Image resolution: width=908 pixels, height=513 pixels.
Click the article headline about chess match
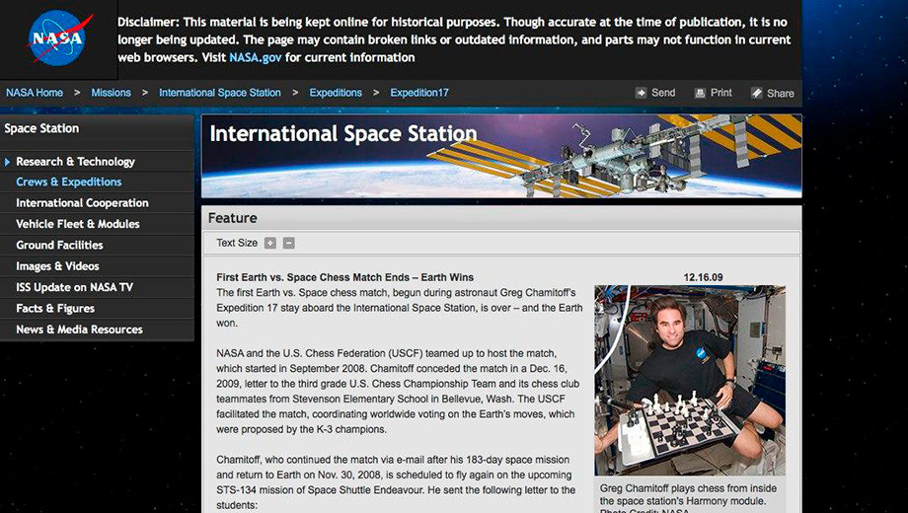tap(345, 277)
